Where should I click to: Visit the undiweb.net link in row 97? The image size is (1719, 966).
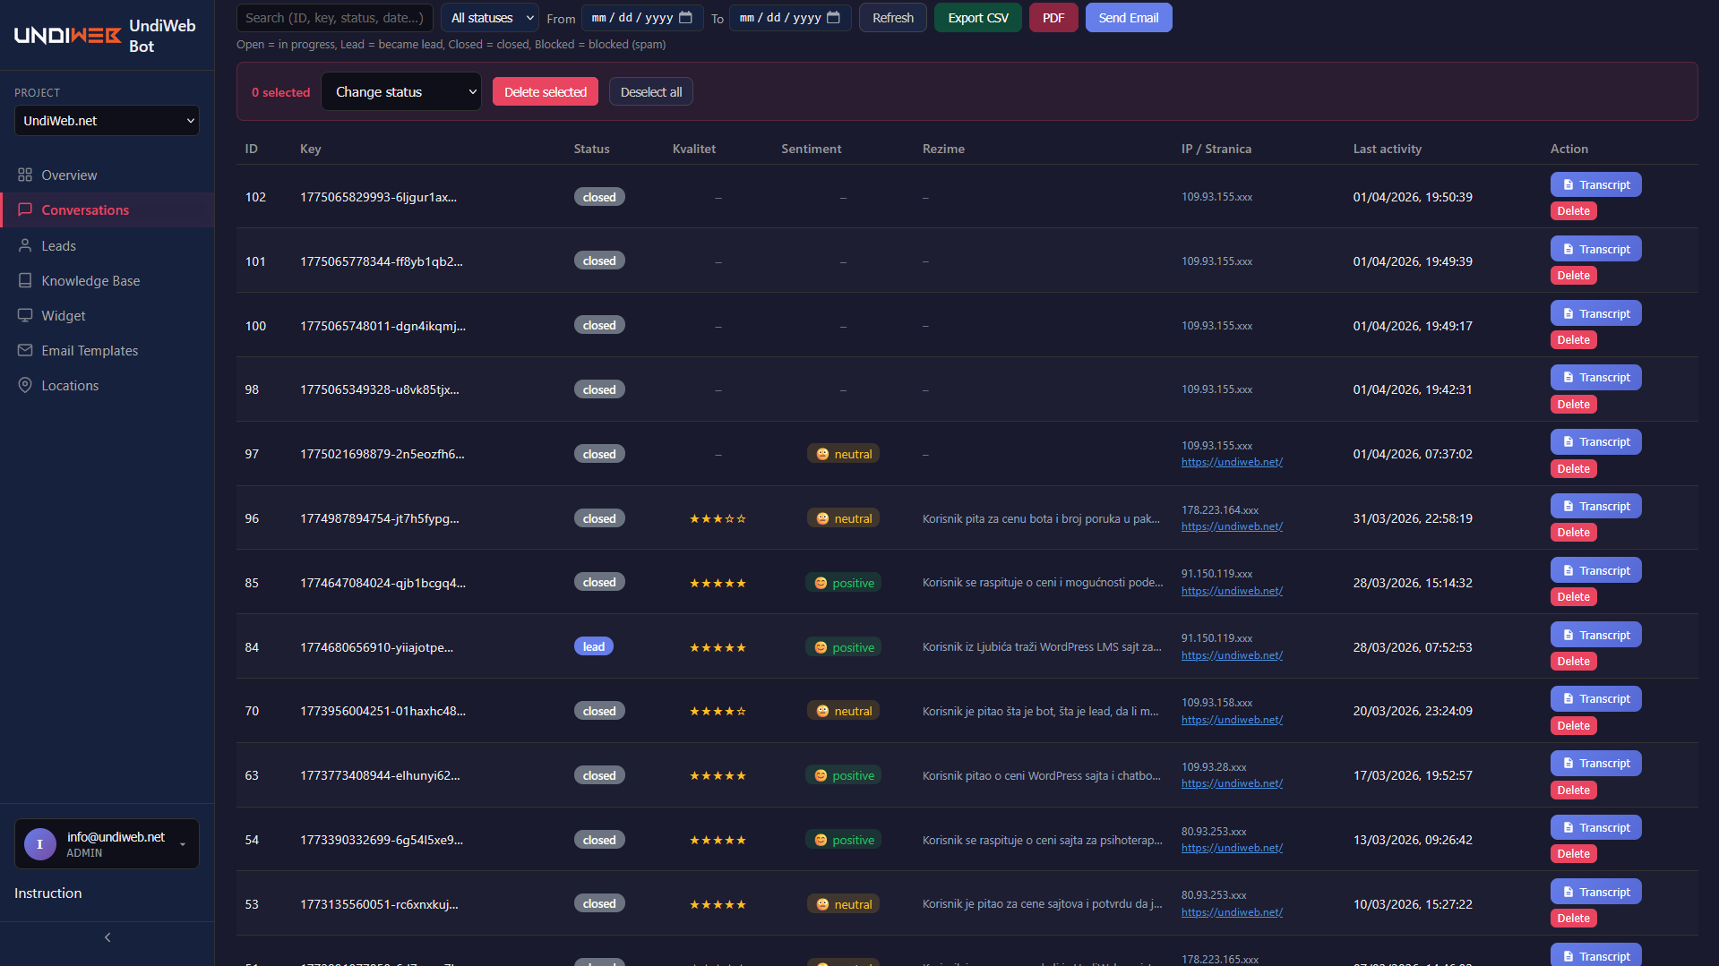(x=1232, y=461)
